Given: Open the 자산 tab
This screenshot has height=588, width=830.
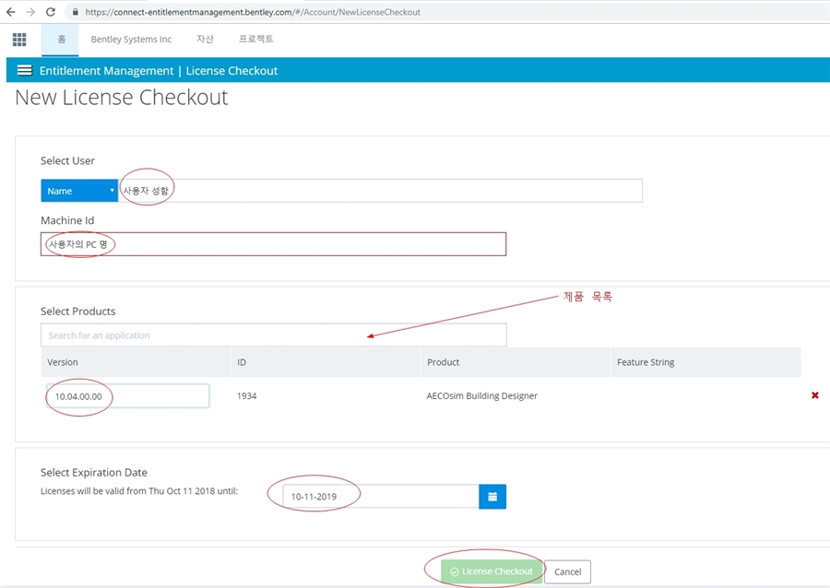Looking at the screenshot, I should click(205, 40).
